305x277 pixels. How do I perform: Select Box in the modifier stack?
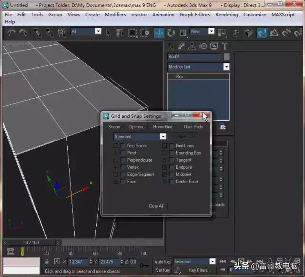pyautogui.click(x=198, y=76)
